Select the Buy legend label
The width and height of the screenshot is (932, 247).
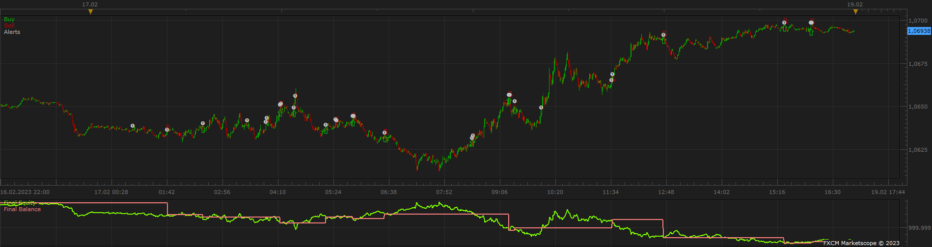(x=9, y=20)
